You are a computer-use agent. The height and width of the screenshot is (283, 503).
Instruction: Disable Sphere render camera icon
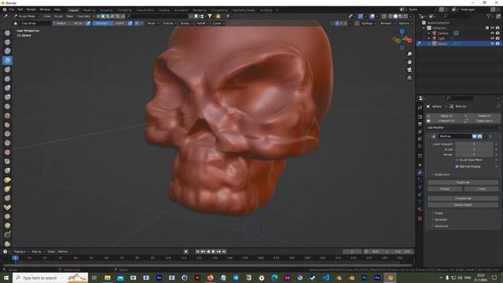497,43
